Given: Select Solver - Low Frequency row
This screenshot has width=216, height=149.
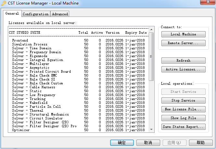Looking at the screenshot, I should click(x=78, y=95).
